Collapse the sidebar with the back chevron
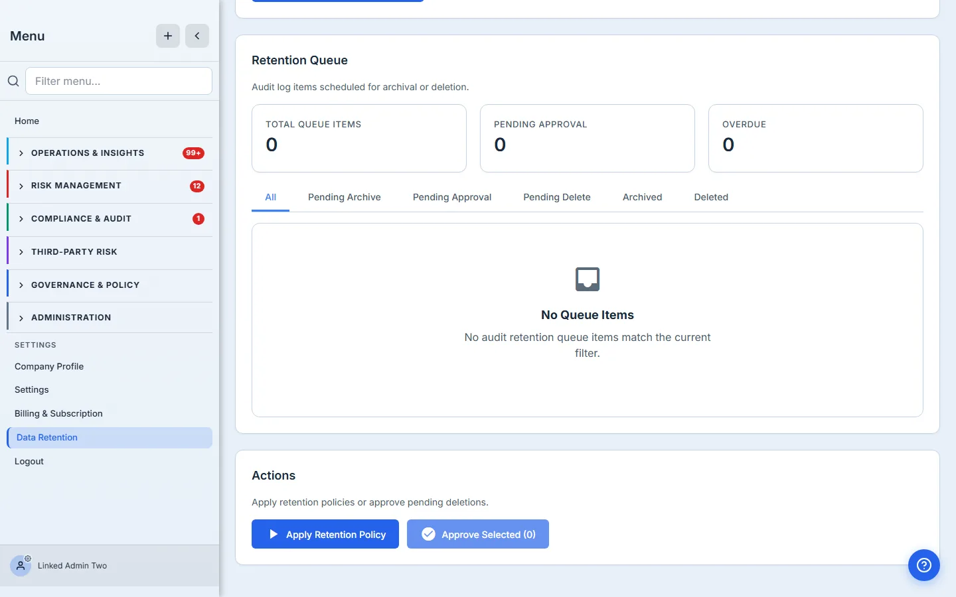Image resolution: width=956 pixels, height=597 pixels. tap(197, 36)
